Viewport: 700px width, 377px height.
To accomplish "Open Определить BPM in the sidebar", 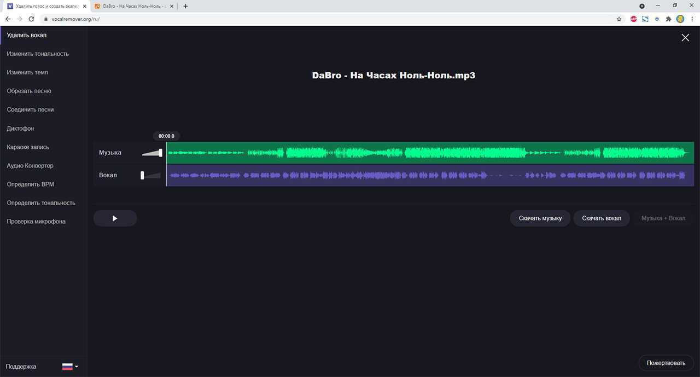I will pos(31,184).
